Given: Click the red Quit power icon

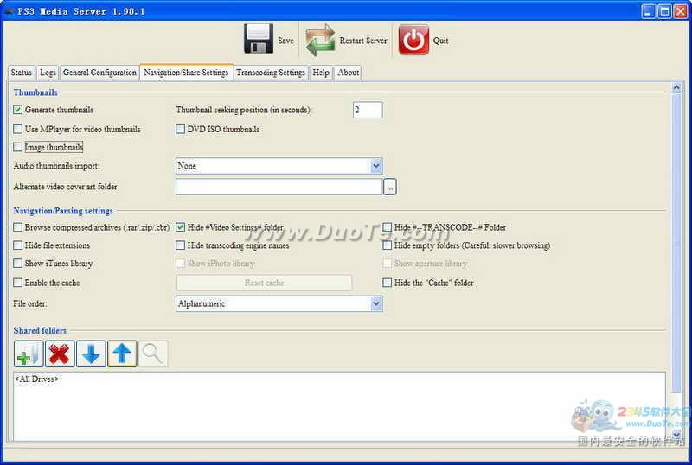Looking at the screenshot, I should tap(413, 40).
